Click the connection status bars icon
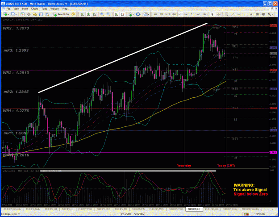The image size is (279, 217). (x=246, y=214)
